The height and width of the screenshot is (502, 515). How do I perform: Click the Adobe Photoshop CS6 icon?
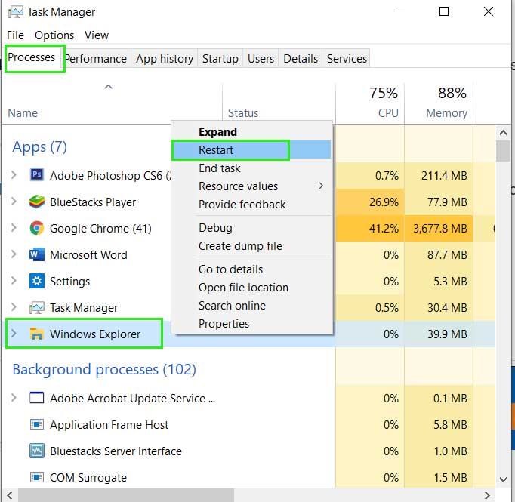click(36, 174)
